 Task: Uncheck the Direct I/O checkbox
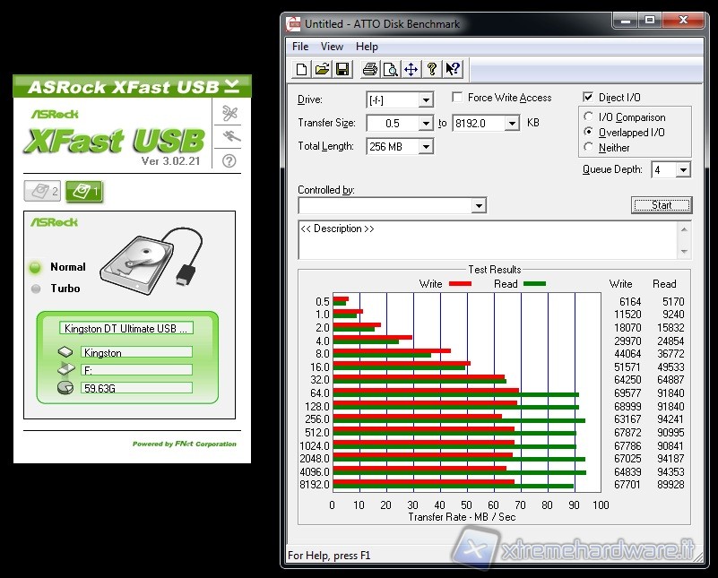click(x=589, y=98)
